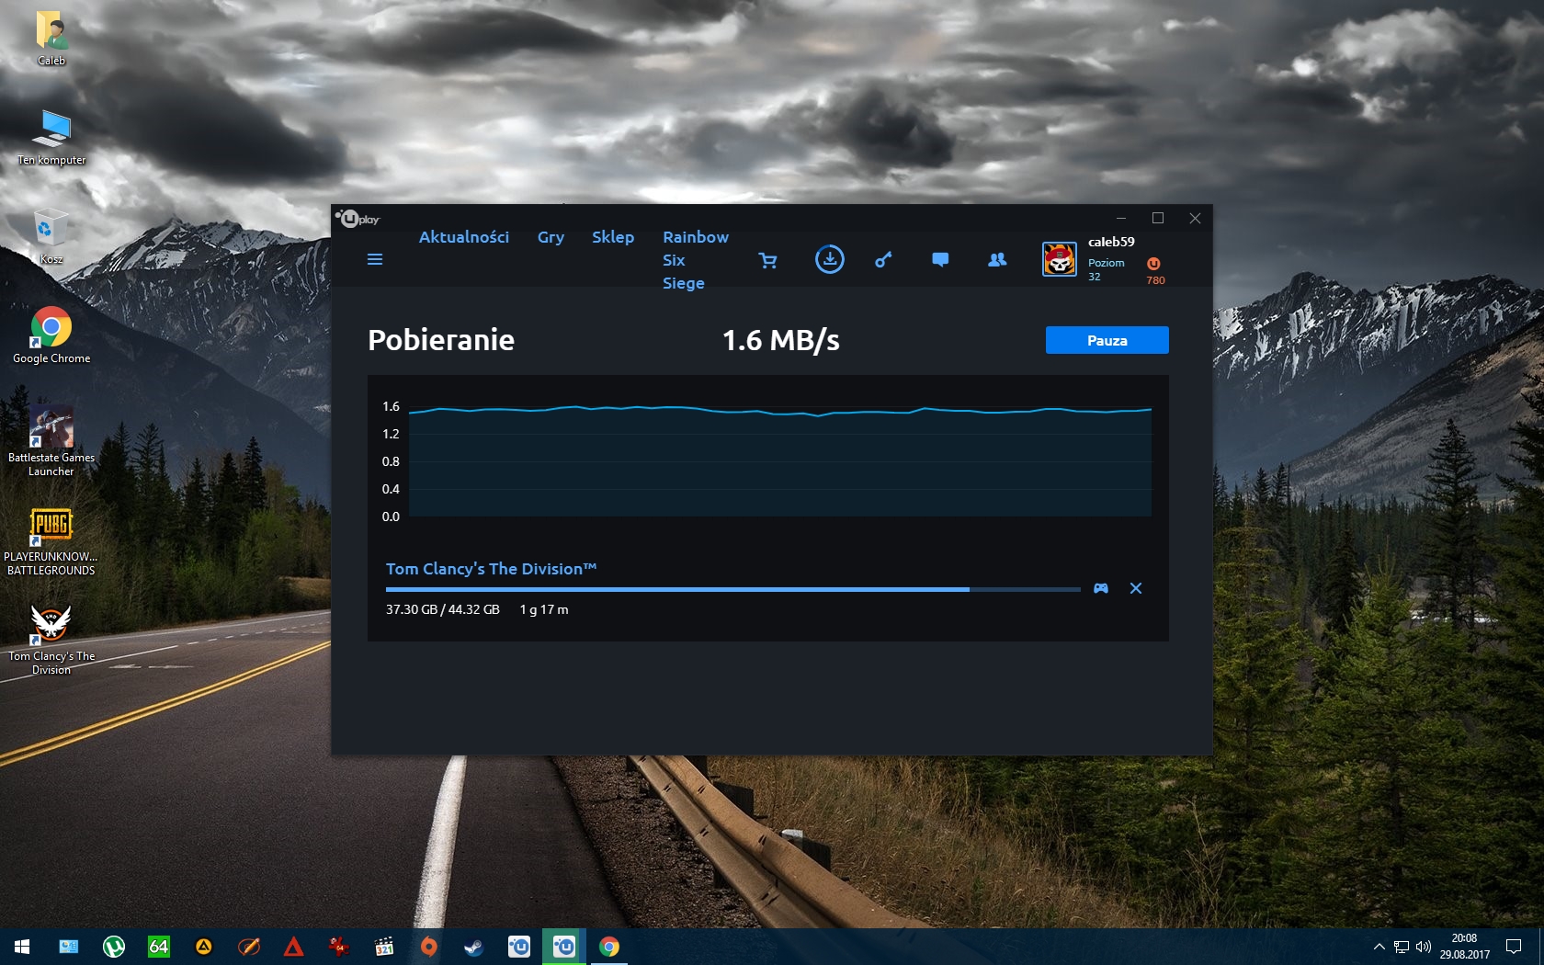
Task: Minimize the Uplay window
Action: point(1121,218)
